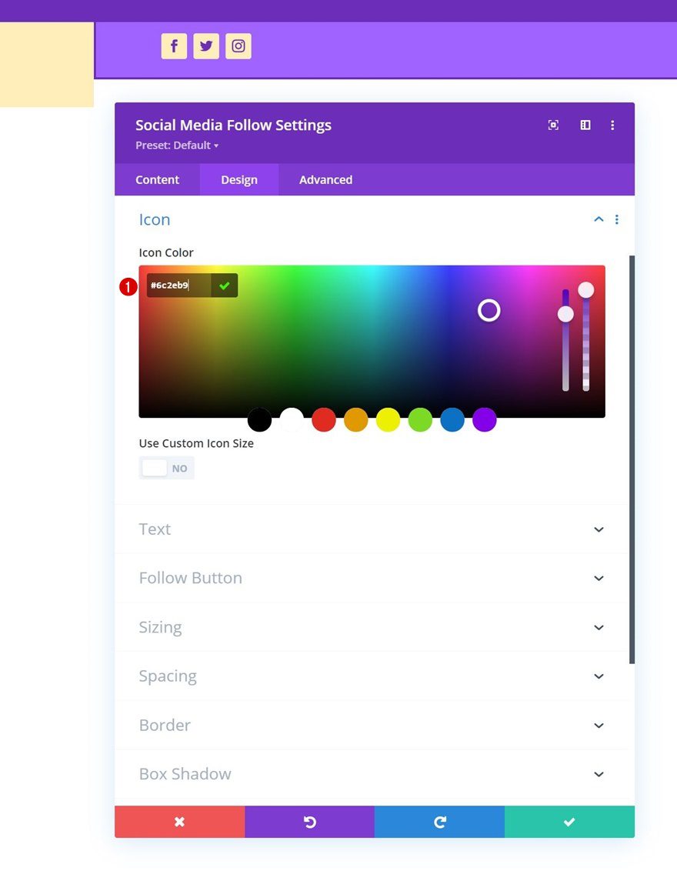Screen dimensions: 677x871
Task: Click the undo arrow at the modal bottom
Action: (309, 822)
